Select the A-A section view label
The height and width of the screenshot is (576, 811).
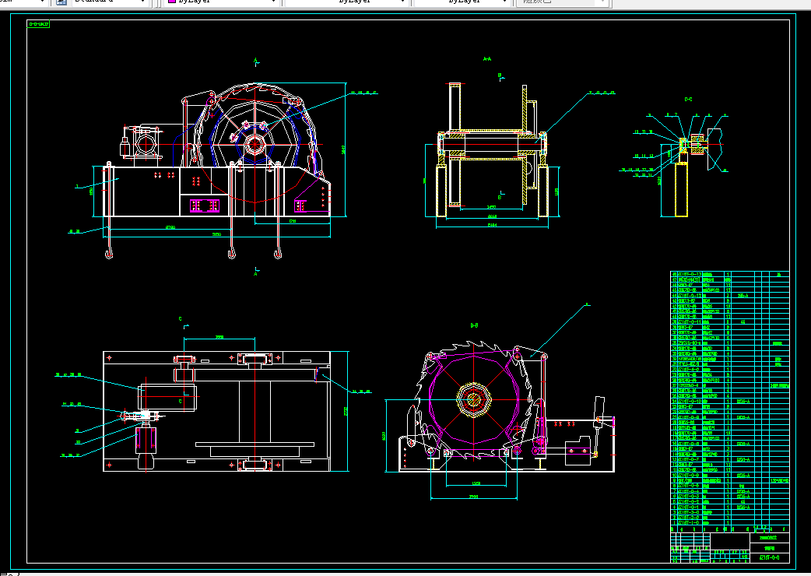pos(486,59)
